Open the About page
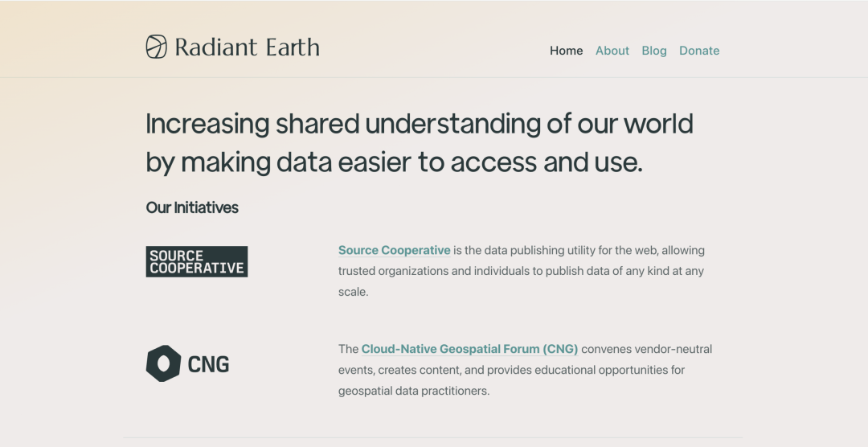 pos(612,51)
